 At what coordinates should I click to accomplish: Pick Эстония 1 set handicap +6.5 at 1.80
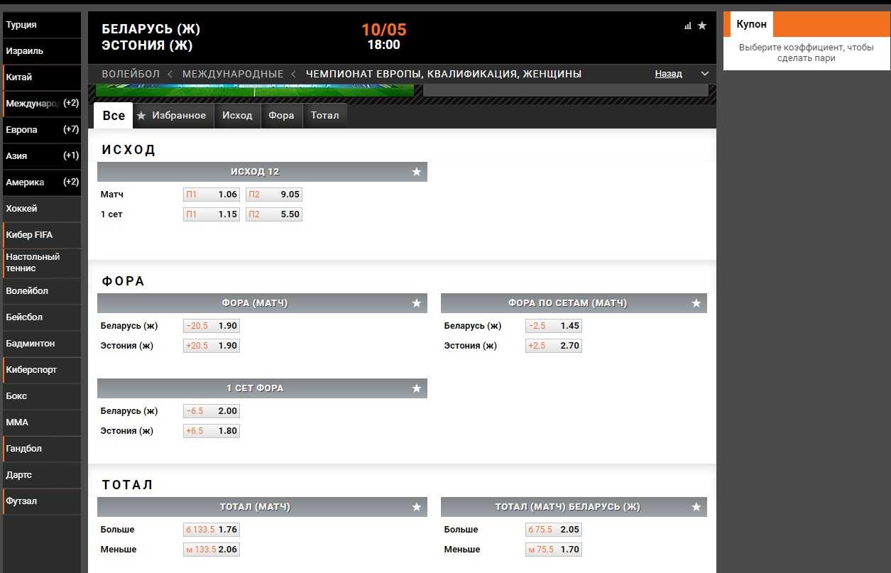(x=211, y=431)
